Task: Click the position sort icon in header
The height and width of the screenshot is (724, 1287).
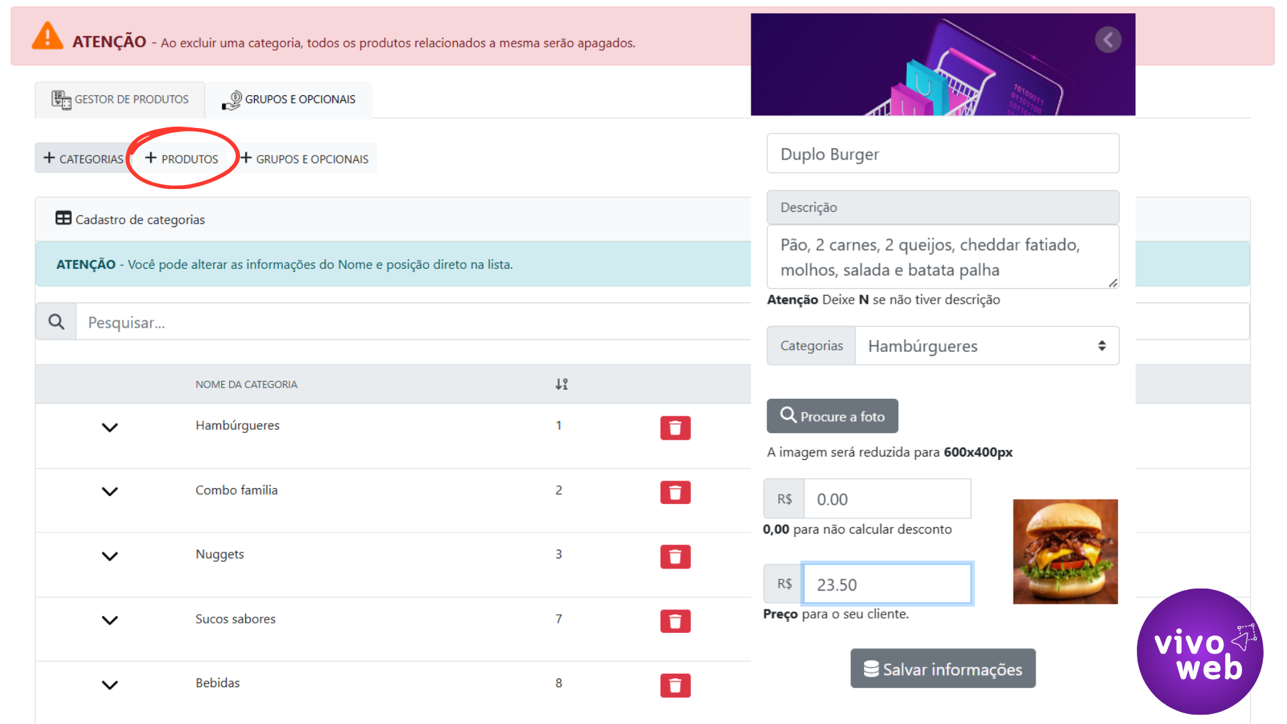Action: [x=562, y=384]
